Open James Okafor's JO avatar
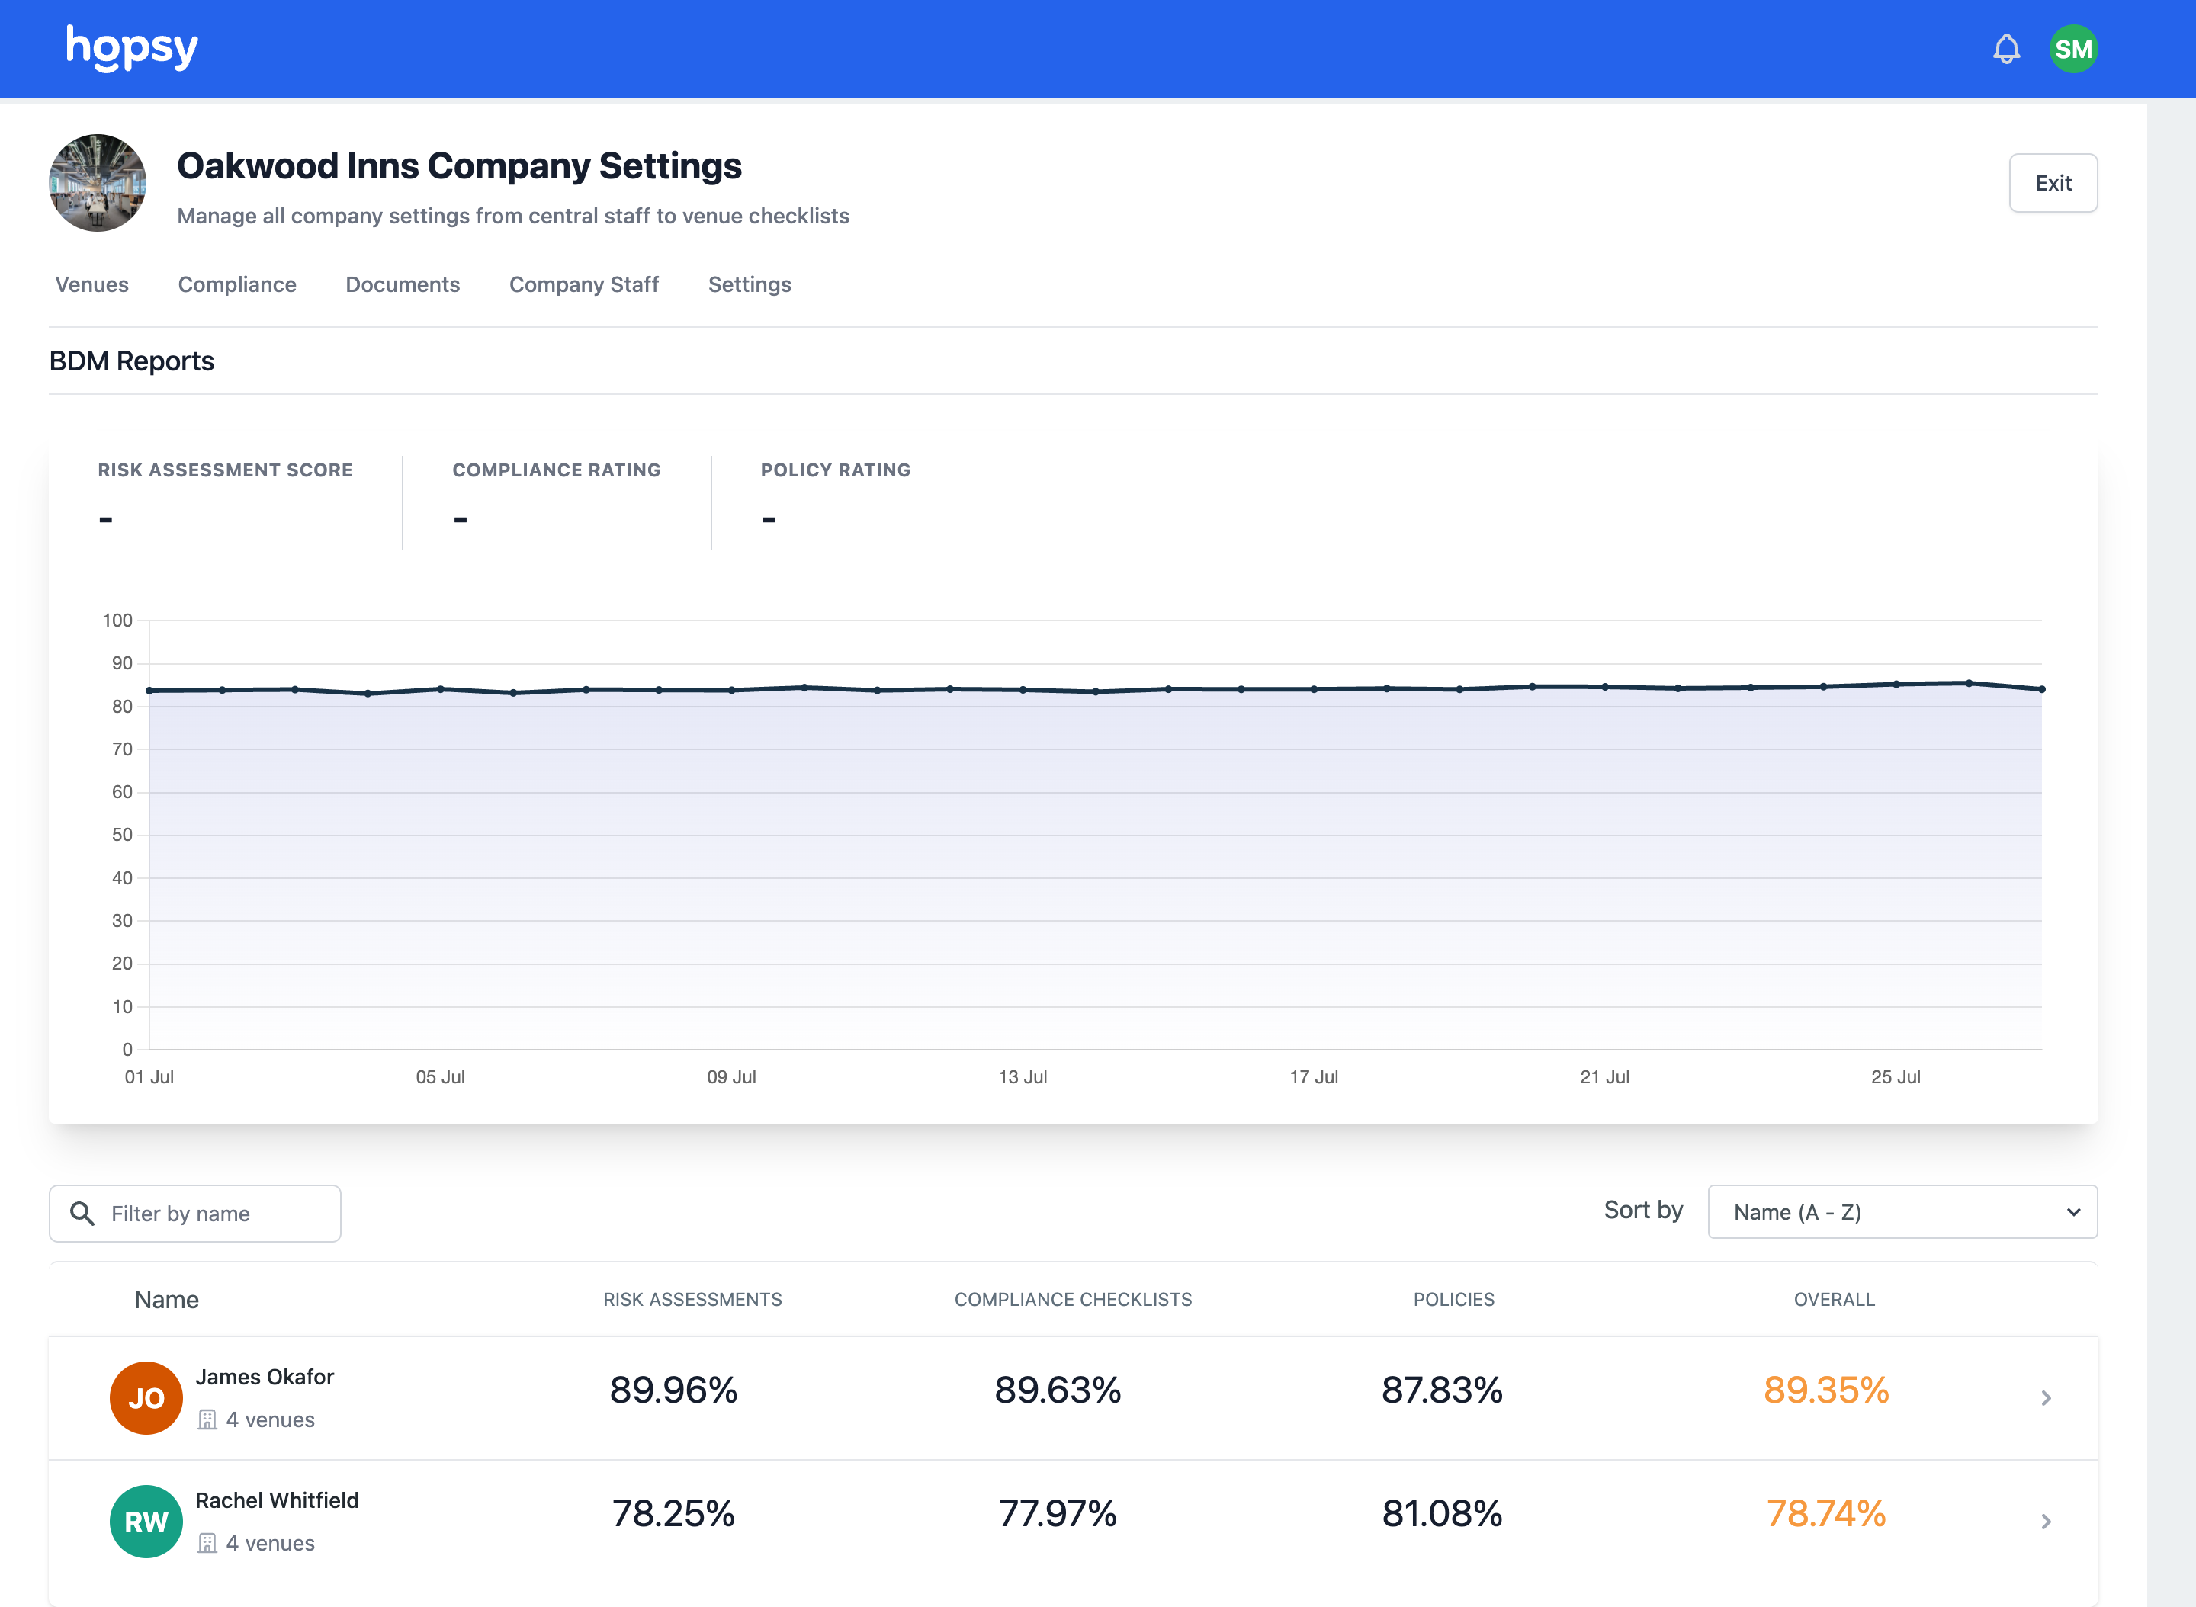Viewport: 2196px width, 1607px height. [x=146, y=1398]
